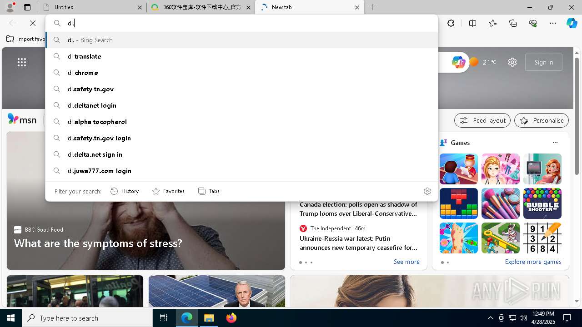Open the tab actions menu icon
This screenshot has height=327, width=582.
click(27, 7)
